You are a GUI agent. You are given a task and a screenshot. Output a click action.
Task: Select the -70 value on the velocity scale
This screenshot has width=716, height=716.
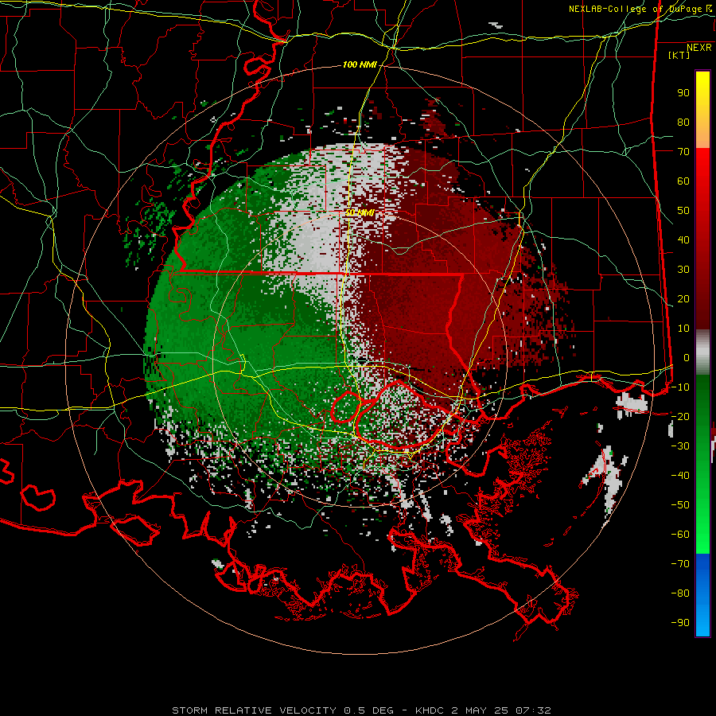pyautogui.click(x=680, y=563)
